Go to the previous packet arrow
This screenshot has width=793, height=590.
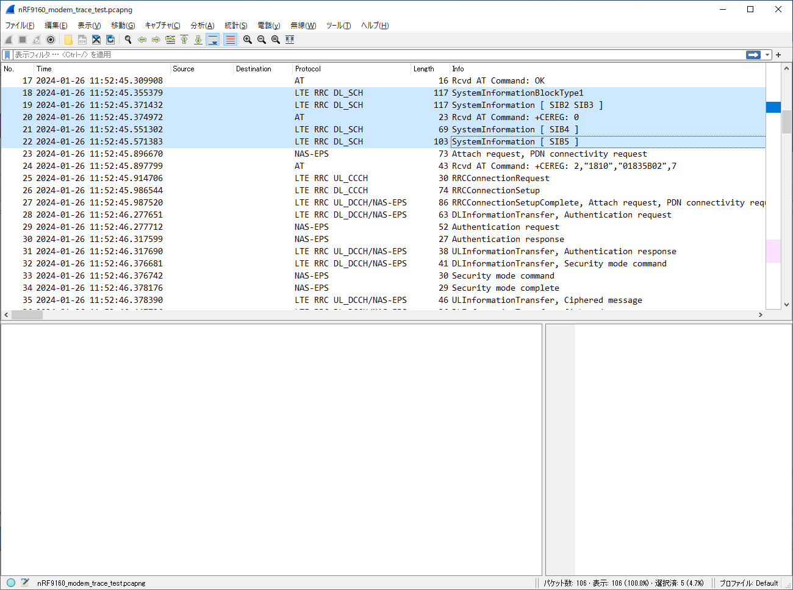click(142, 40)
